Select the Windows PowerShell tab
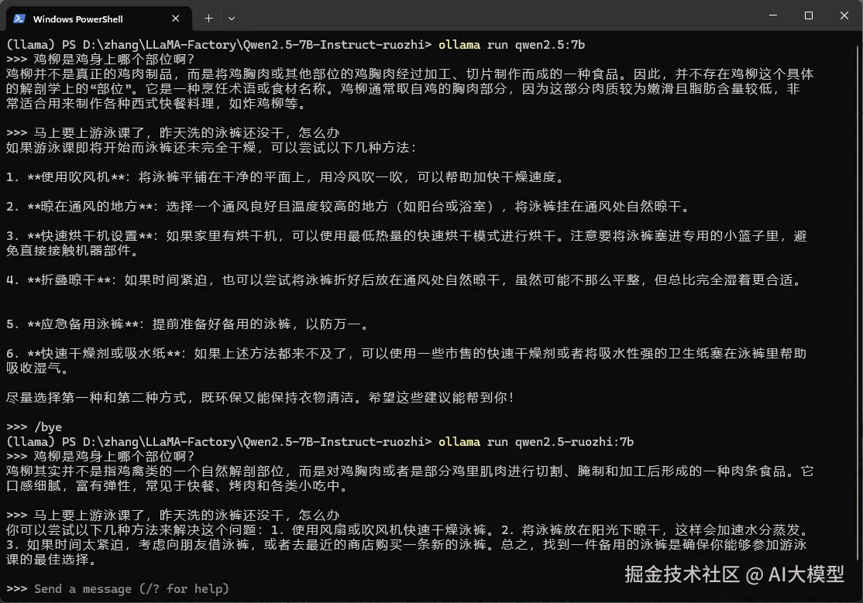The height and width of the screenshot is (603, 863). 99,19
